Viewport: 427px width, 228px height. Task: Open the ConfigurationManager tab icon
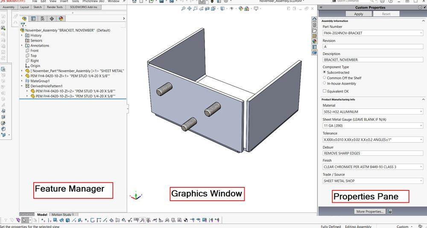42,18
